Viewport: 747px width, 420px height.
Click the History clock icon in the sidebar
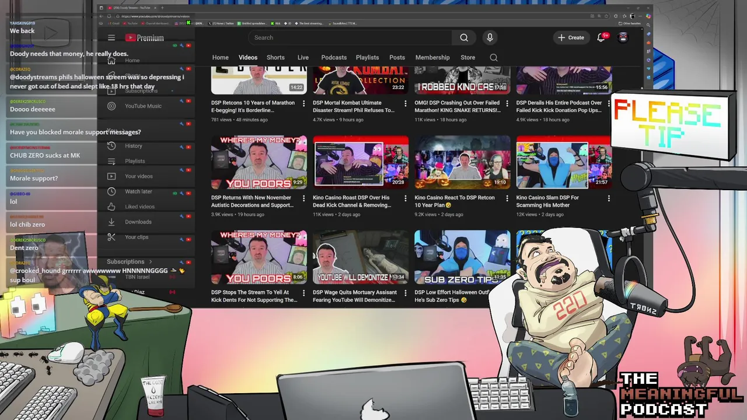[111, 146]
